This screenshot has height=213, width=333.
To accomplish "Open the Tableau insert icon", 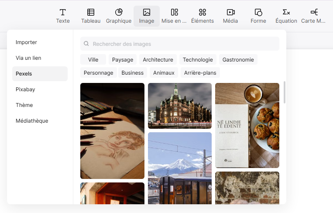I will 91,12.
